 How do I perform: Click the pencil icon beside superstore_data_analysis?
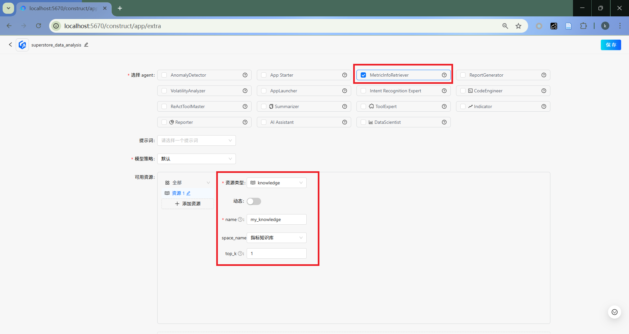(x=86, y=45)
